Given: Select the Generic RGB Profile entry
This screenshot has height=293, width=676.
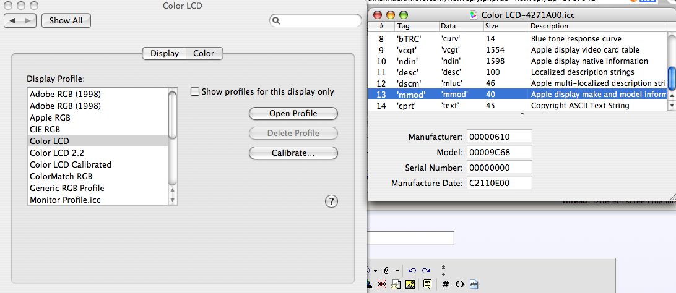Looking at the screenshot, I should coord(97,188).
